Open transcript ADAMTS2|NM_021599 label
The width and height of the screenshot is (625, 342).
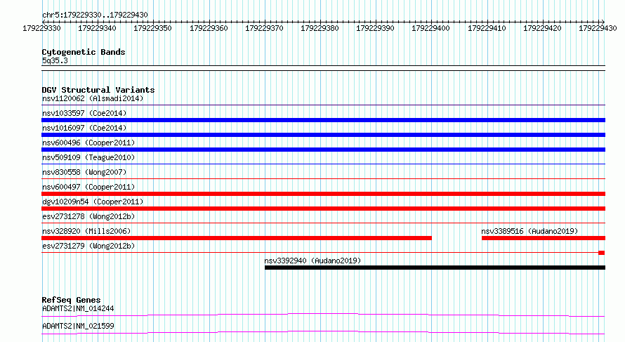tap(78, 326)
